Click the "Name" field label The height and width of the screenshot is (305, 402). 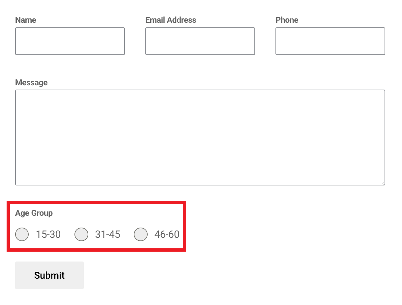pos(26,20)
